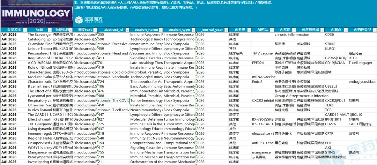Select the AI靶点 cell 'UBE2L3'
The image size is (377, 165).
click(336, 86)
